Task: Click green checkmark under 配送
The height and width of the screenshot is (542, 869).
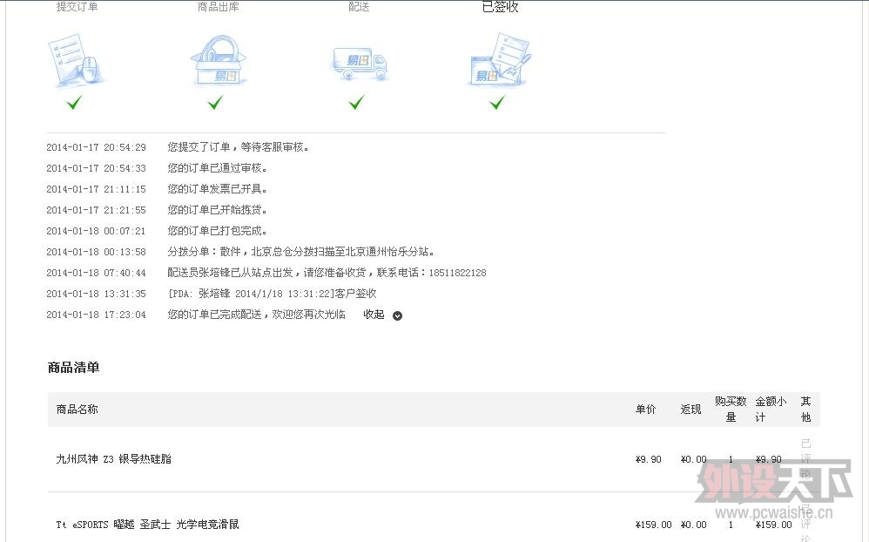Action: (357, 102)
